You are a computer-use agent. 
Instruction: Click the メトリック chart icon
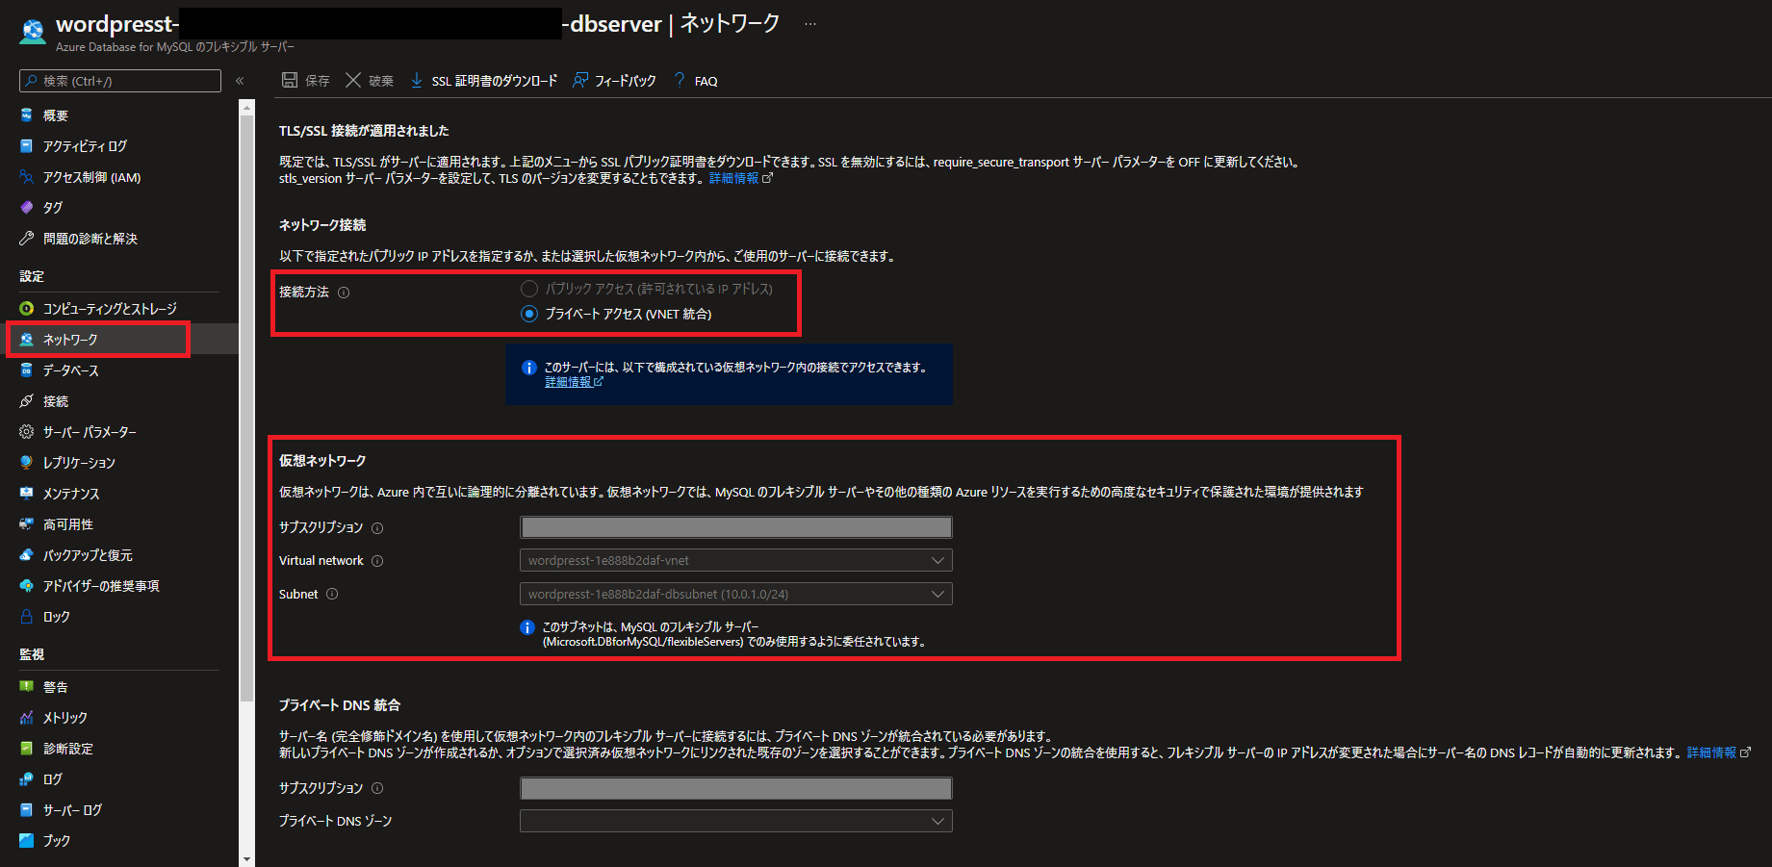point(27,718)
